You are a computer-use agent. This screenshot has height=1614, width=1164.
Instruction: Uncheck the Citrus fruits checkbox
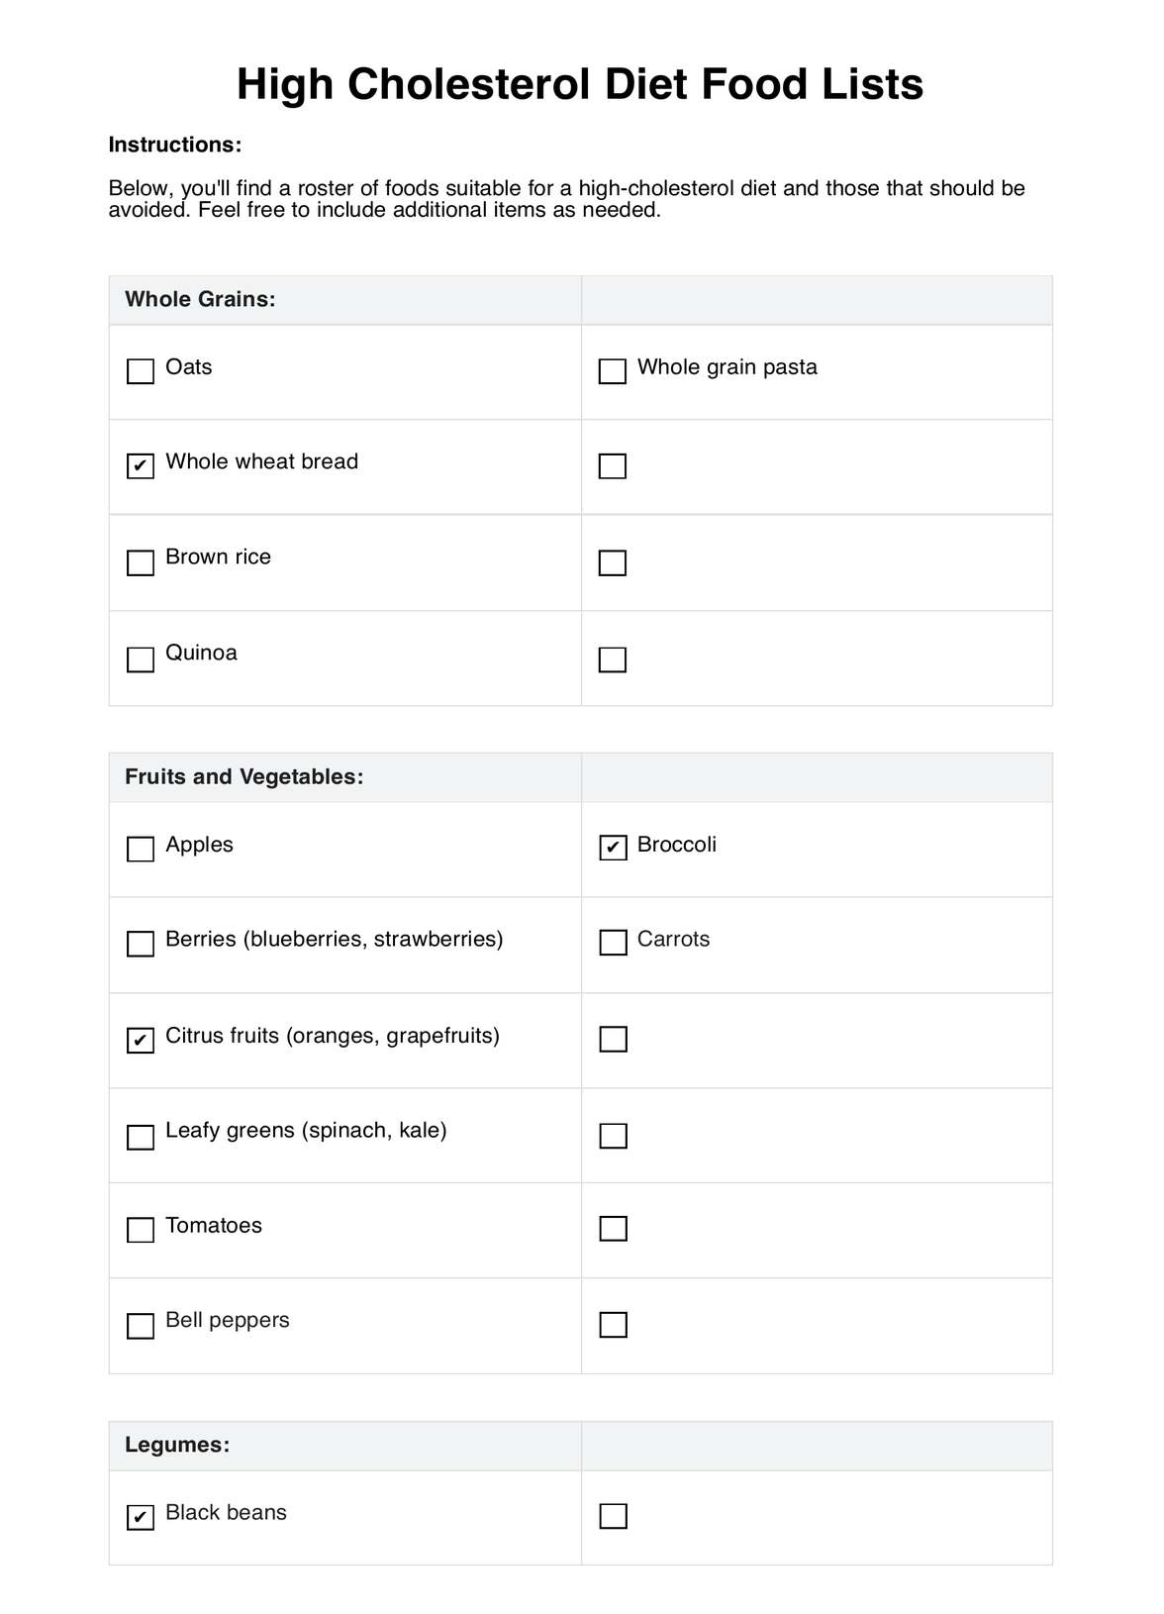click(141, 1040)
